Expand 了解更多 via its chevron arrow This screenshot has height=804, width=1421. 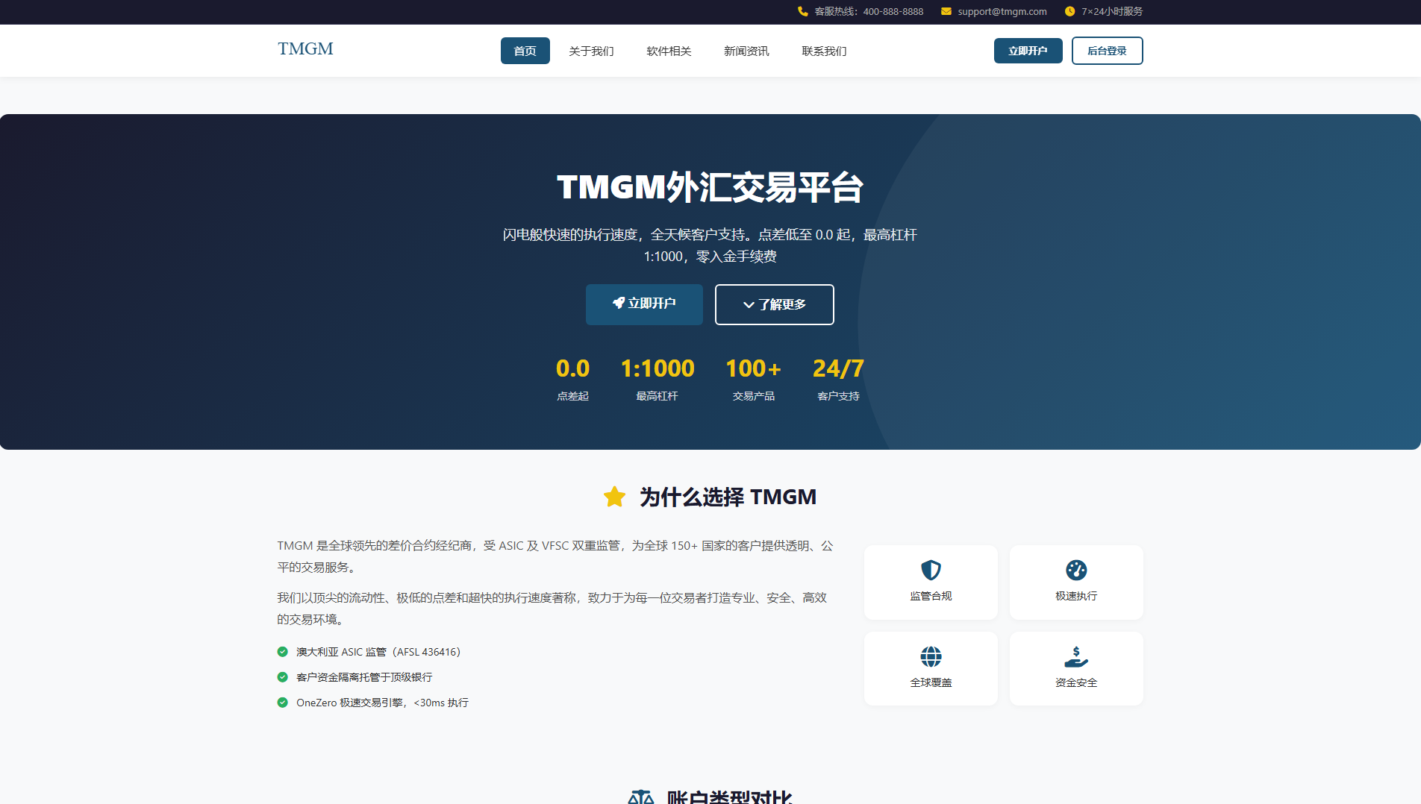point(749,305)
